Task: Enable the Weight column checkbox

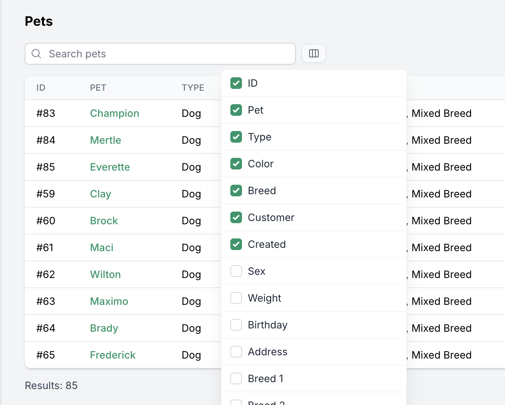Action: [x=236, y=298]
